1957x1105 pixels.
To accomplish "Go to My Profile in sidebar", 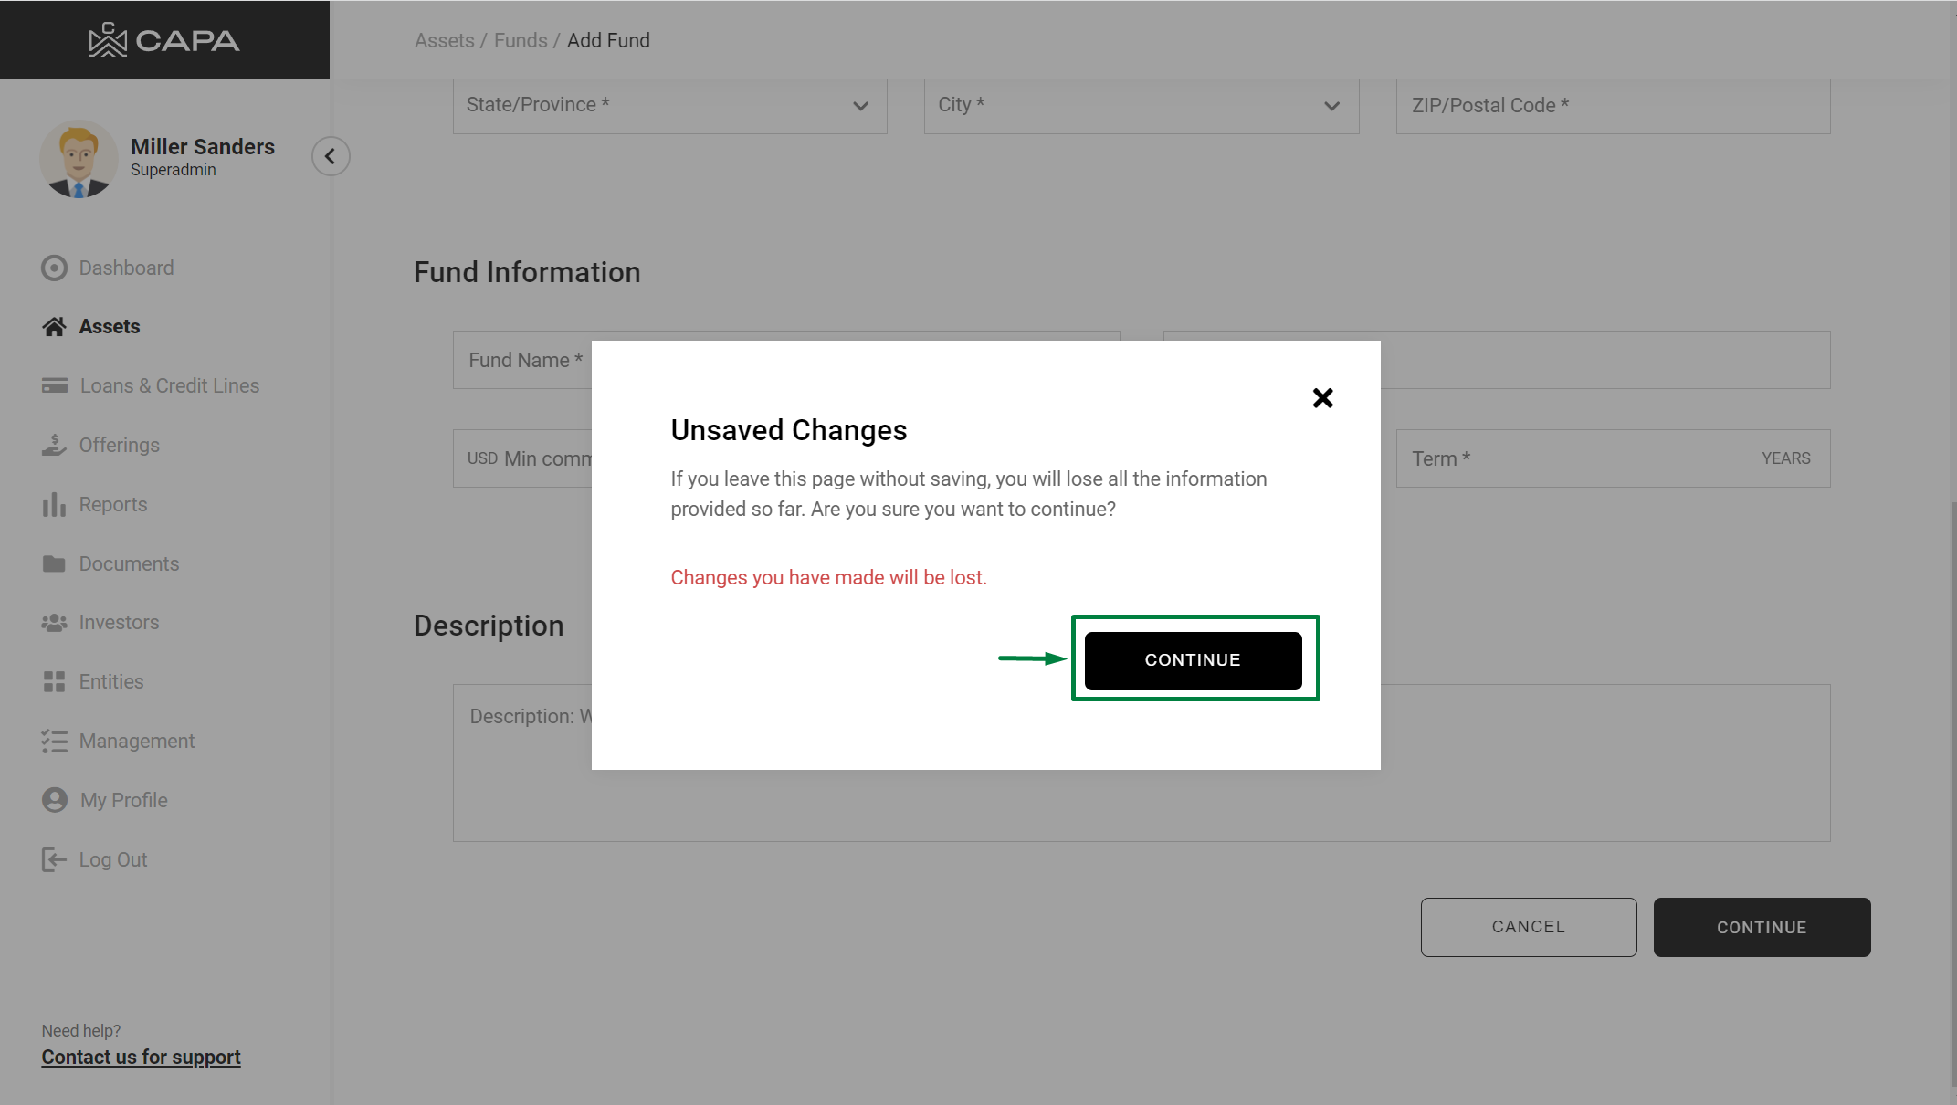I will click(123, 800).
